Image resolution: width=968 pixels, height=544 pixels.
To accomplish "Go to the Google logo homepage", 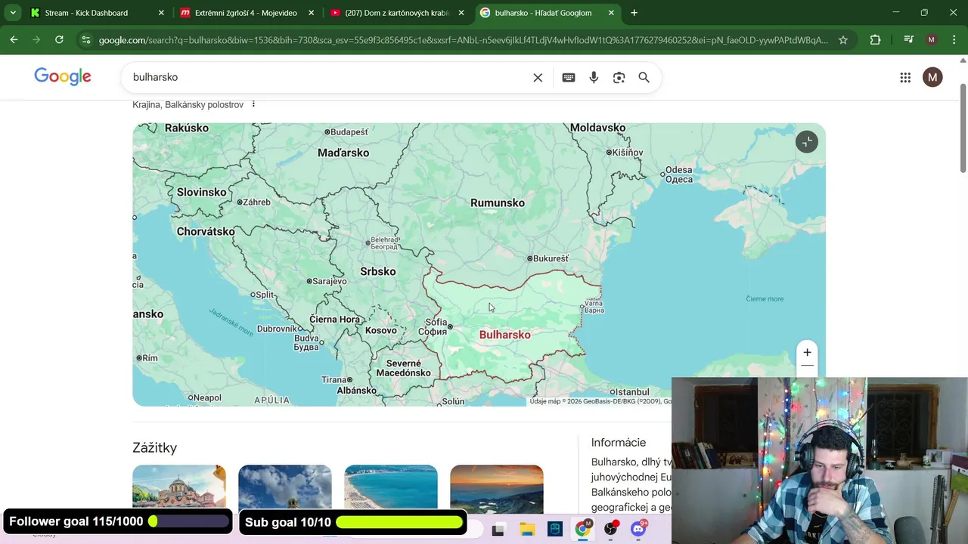I will tap(63, 76).
